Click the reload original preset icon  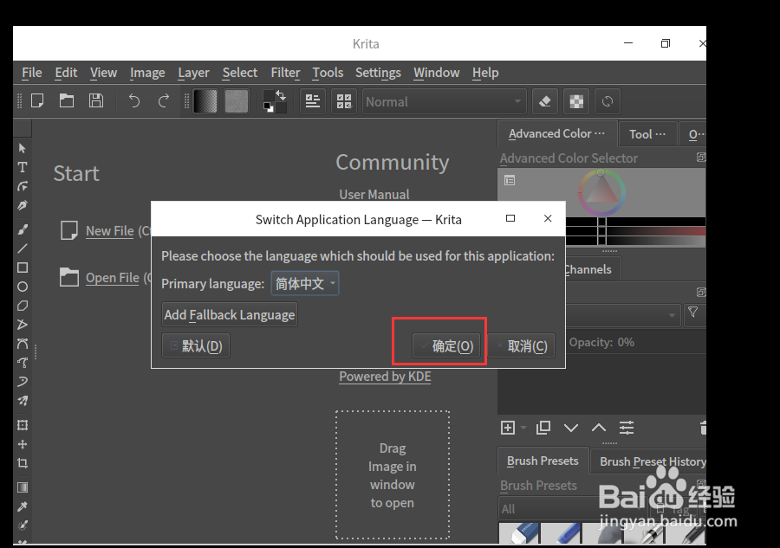608,101
